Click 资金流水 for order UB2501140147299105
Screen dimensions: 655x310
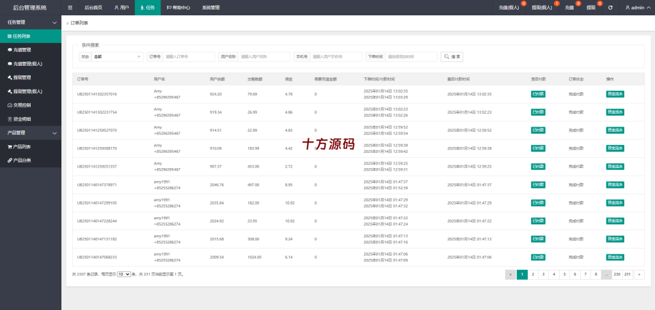[x=615, y=203]
